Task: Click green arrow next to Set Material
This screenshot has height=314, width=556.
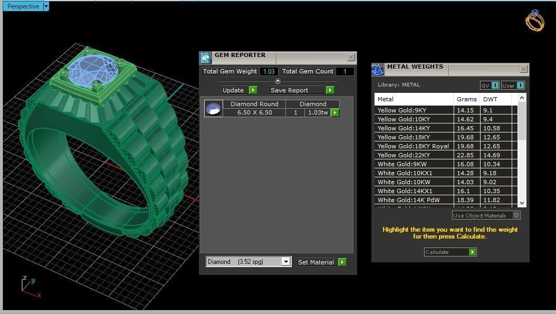Action: (x=342, y=262)
